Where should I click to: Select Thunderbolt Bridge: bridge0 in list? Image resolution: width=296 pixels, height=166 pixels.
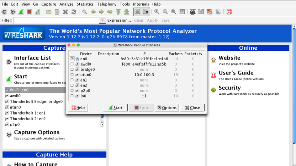tap(36, 101)
